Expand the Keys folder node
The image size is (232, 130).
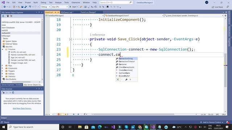click(3, 66)
